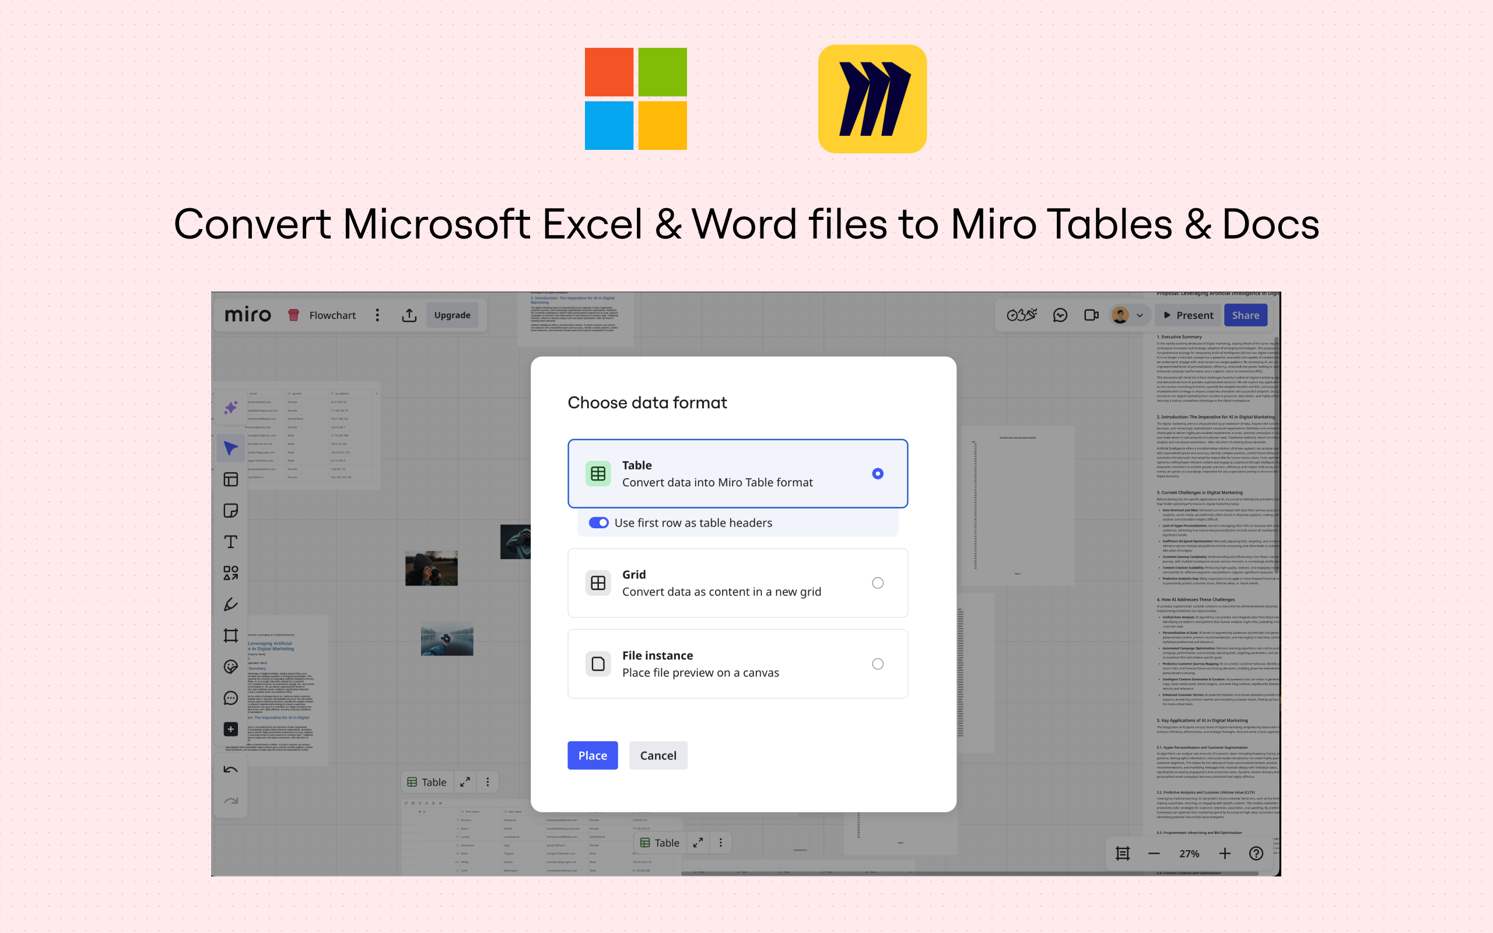The width and height of the screenshot is (1493, 933).
Task: Click the undo arrow
Action: pos(231,770)
